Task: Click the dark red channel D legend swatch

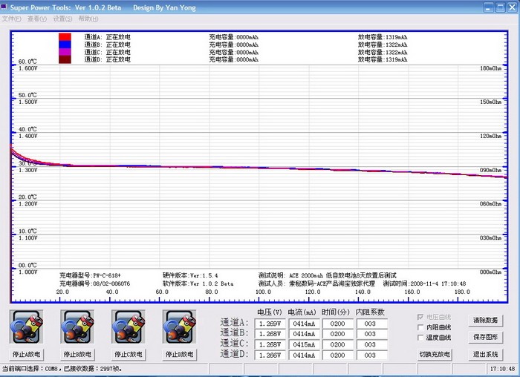Action: click(65, 59)
